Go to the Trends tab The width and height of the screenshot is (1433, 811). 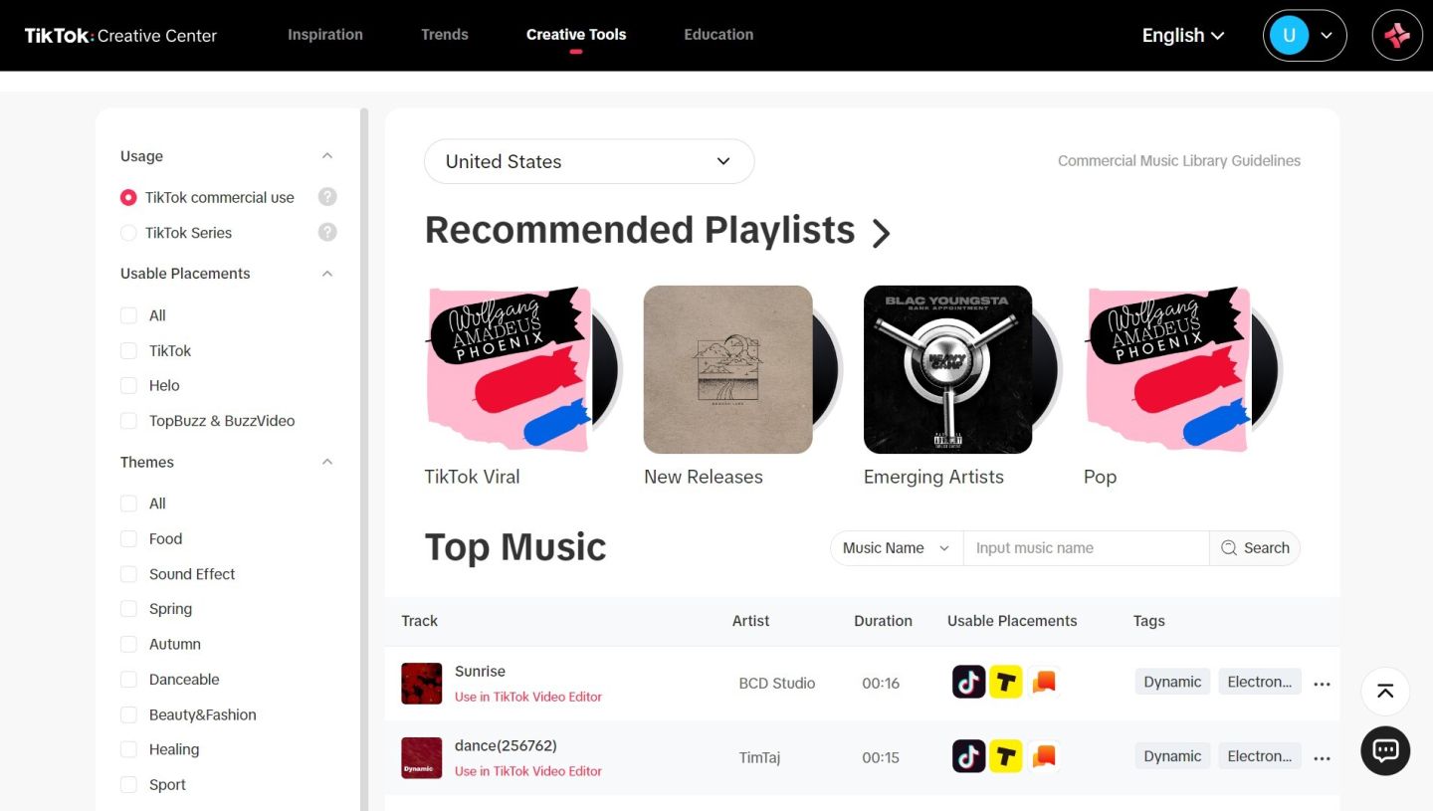(445, 34)
